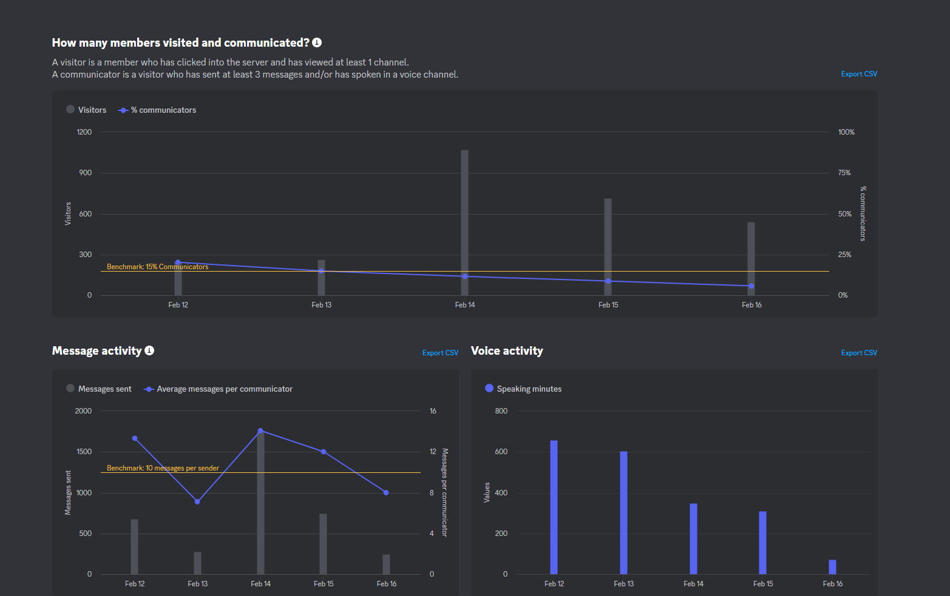Export the Message activity CSV
Viewport: 950px width, 596px height.
pyautogui.click(x=440, y=353)
